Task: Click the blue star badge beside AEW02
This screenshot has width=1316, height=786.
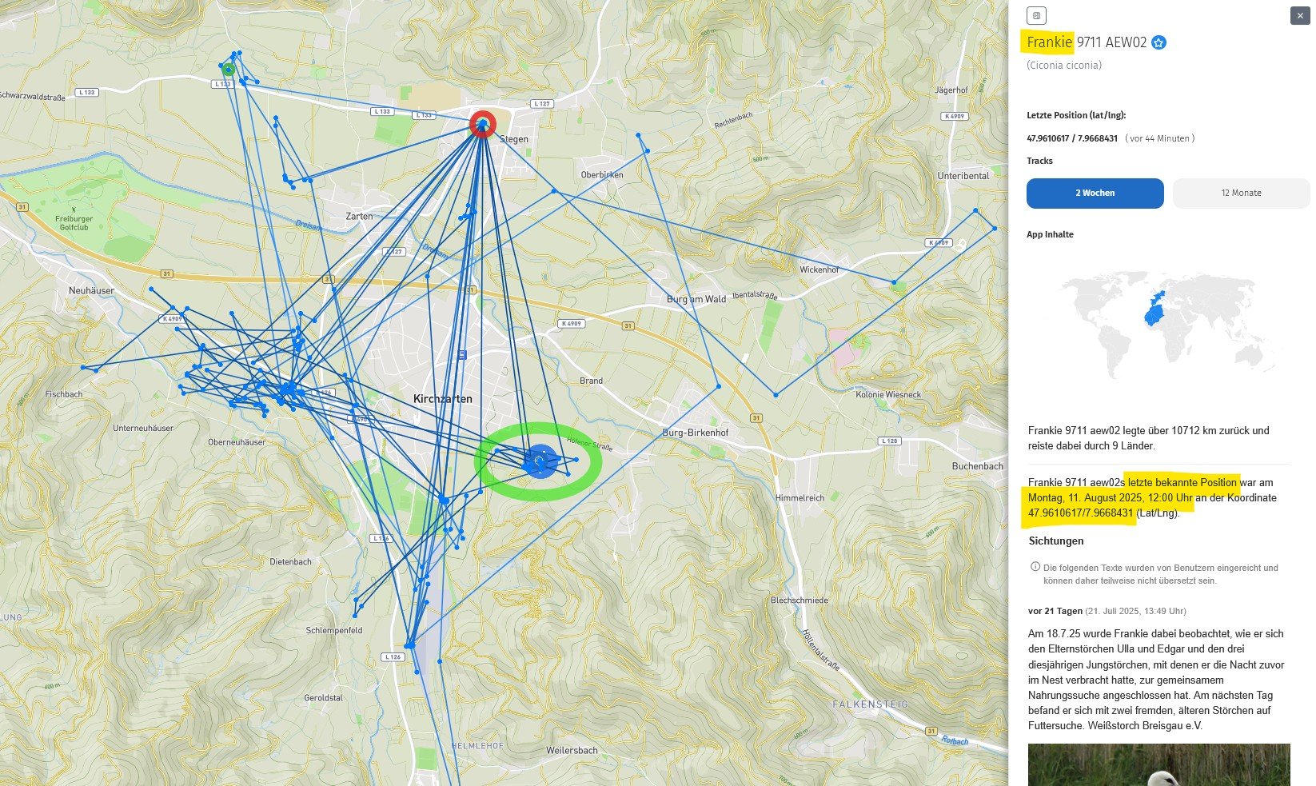Action: coord(1158,43)
